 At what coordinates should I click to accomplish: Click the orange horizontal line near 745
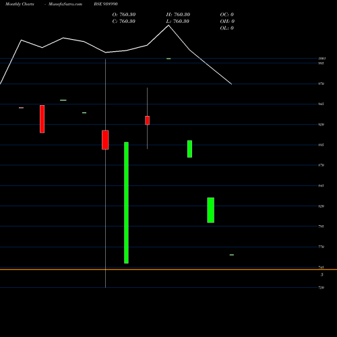coord(168,269)
